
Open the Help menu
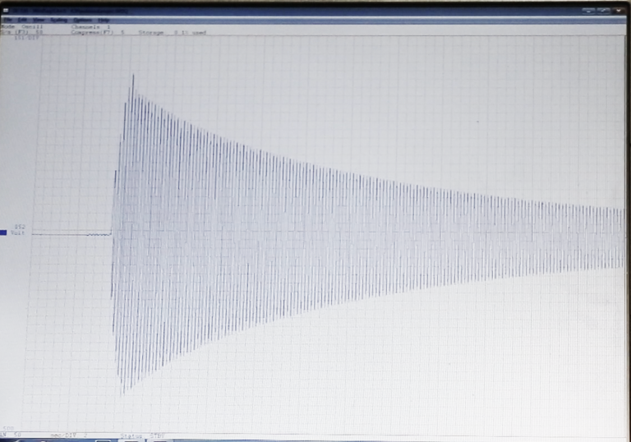[103, 19]
